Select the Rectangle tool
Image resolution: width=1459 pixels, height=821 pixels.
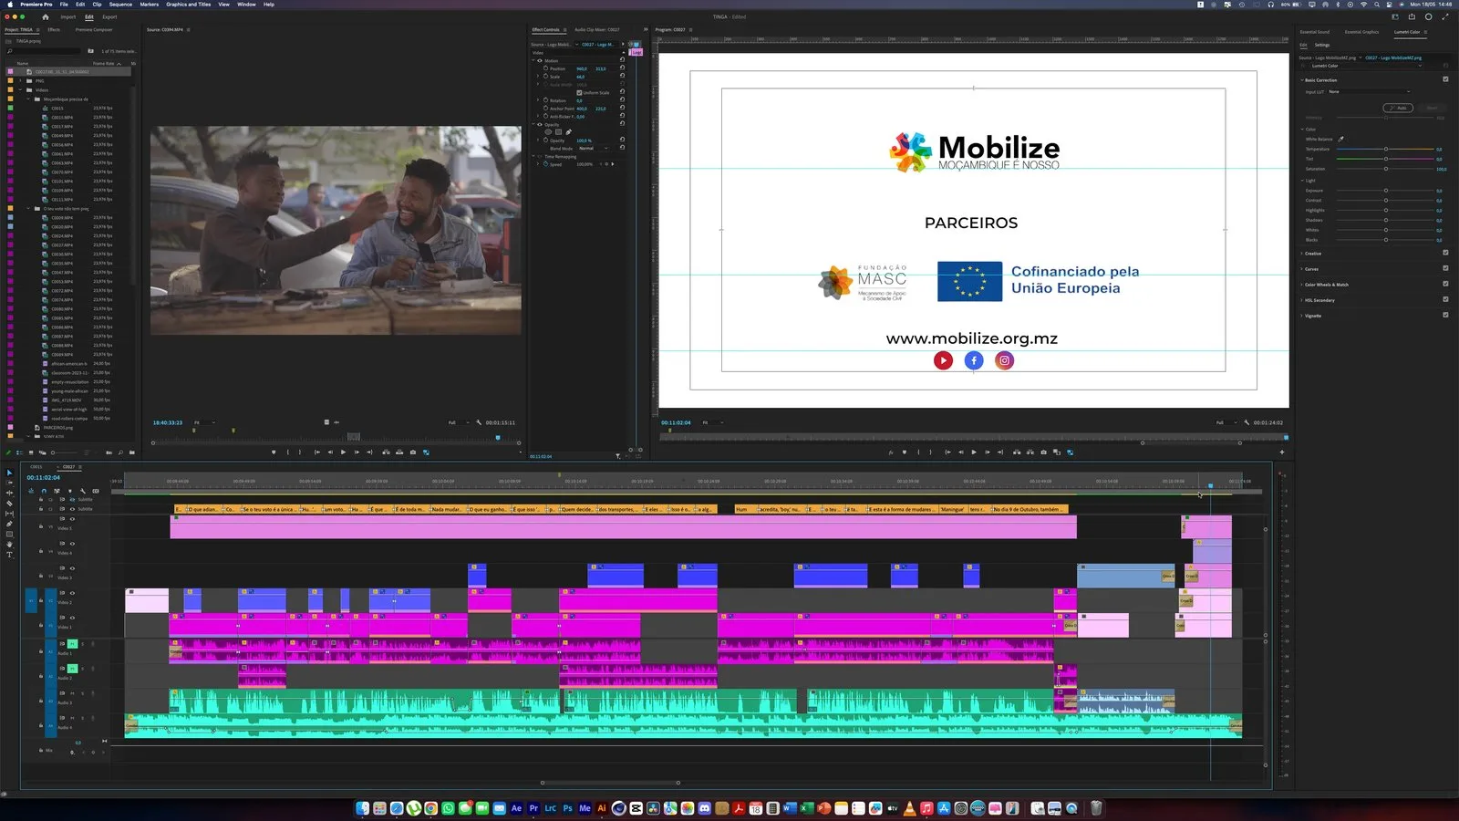coord(9,535)
